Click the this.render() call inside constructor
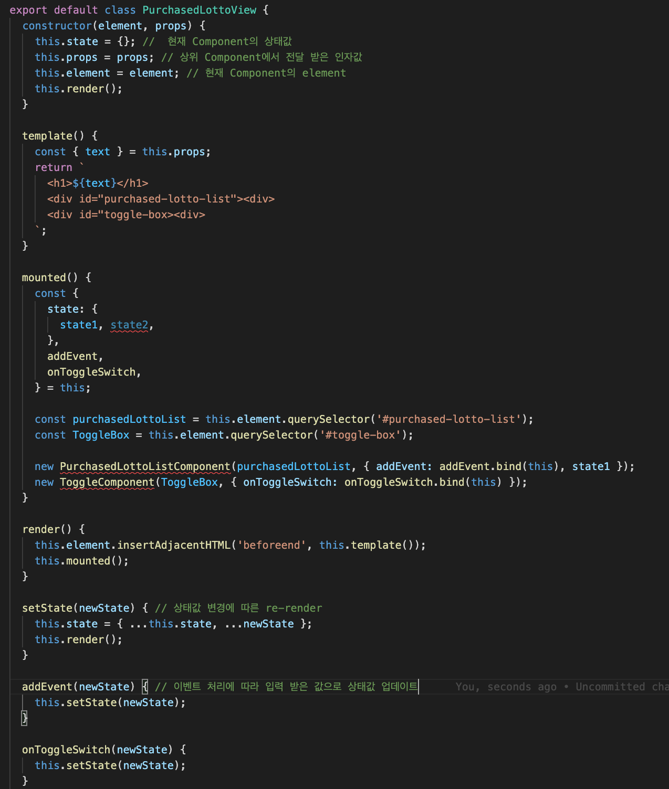This screenshot has height=789, width=669. (x=79, y=89)
